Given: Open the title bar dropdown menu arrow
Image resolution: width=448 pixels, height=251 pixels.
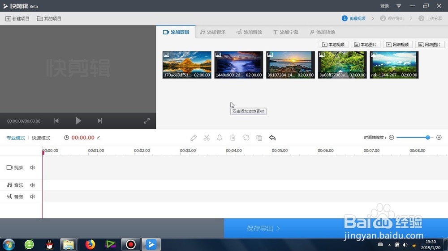Looking at the screenshot, I should [x=399, y=6].
